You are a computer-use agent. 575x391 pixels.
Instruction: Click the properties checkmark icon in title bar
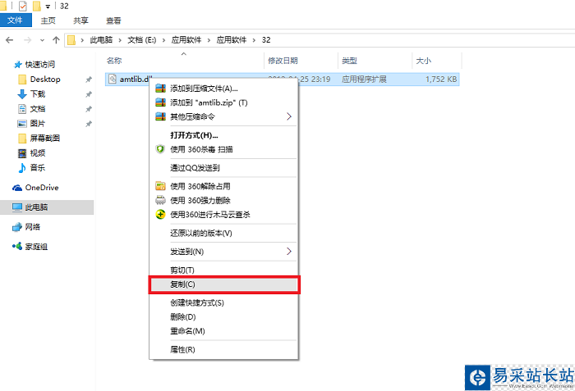(23, 6)
